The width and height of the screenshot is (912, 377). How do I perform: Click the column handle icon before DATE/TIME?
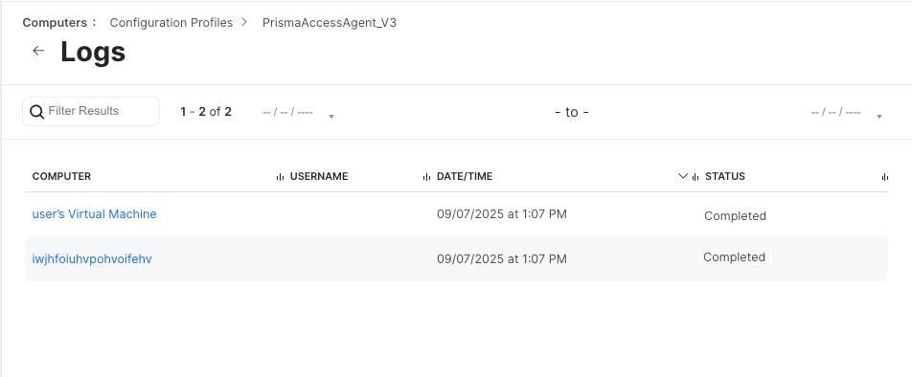tap(426, 177)
